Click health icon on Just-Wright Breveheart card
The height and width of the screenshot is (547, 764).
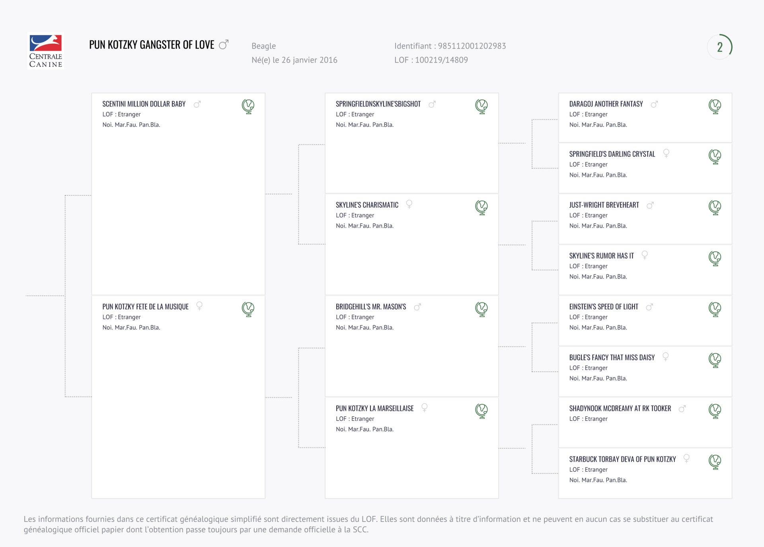715,207
